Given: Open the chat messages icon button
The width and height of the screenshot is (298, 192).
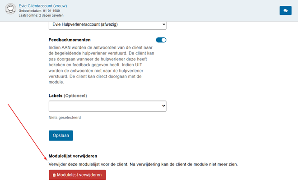Looking at the screenshot, I should pyautogui.click(x=285, y=11).
